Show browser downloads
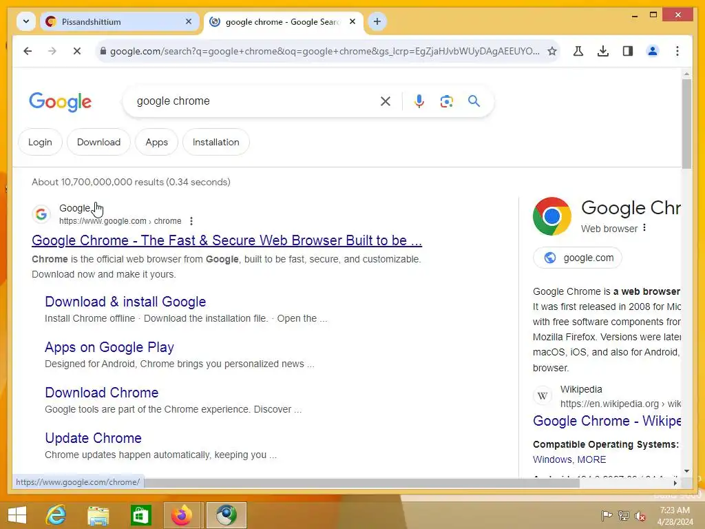This screenshot has width=705, height=529. tap(603, 51)
